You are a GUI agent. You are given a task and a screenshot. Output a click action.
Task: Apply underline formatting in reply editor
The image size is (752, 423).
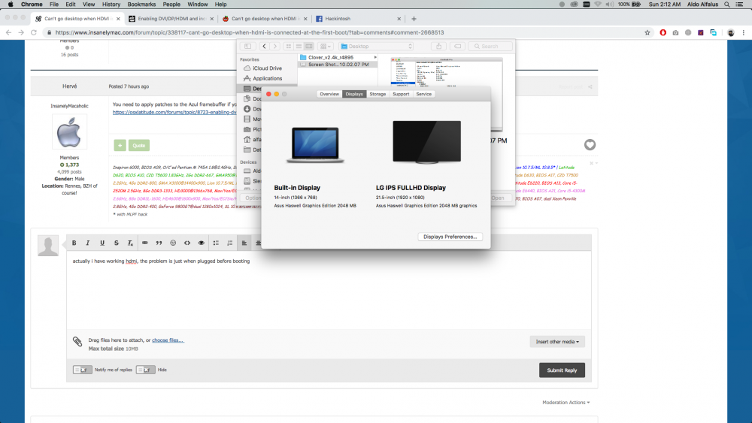102,243
